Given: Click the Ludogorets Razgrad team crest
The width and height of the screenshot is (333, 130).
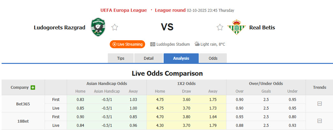Looking at the screenshot, I should pos(98,27).
